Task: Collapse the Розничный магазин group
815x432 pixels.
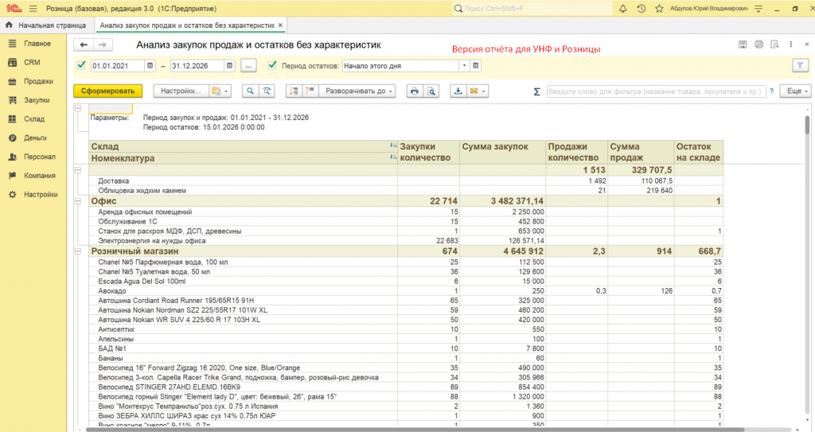Action: tap(78, 251)
